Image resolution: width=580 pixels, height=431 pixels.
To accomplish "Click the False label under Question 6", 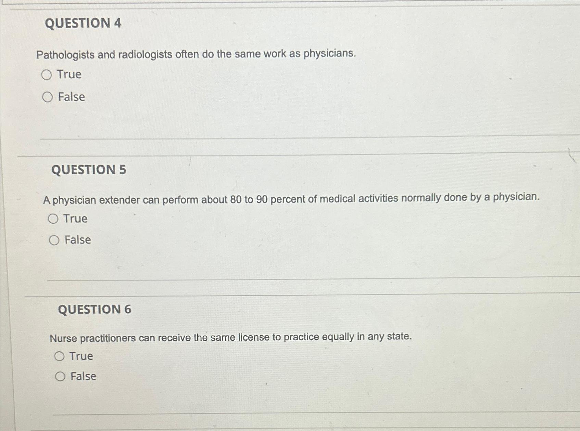I will coord(83,376).
